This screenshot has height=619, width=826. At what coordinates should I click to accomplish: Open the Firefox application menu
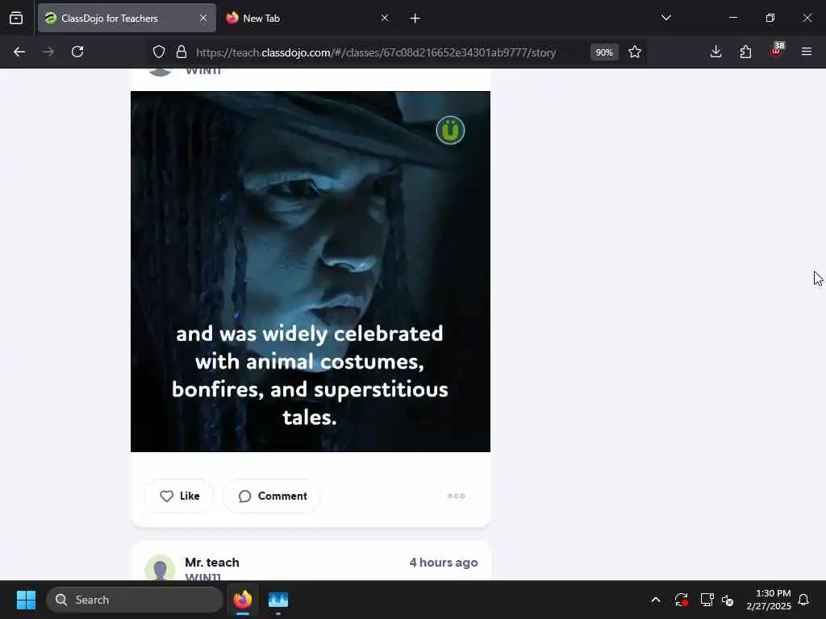pyautogui.click(x=807, y=52)
